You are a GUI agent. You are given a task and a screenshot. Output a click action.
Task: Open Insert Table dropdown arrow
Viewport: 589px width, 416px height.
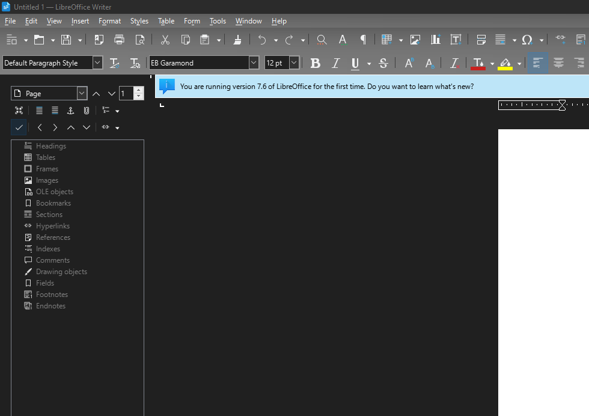pos(401,40)
